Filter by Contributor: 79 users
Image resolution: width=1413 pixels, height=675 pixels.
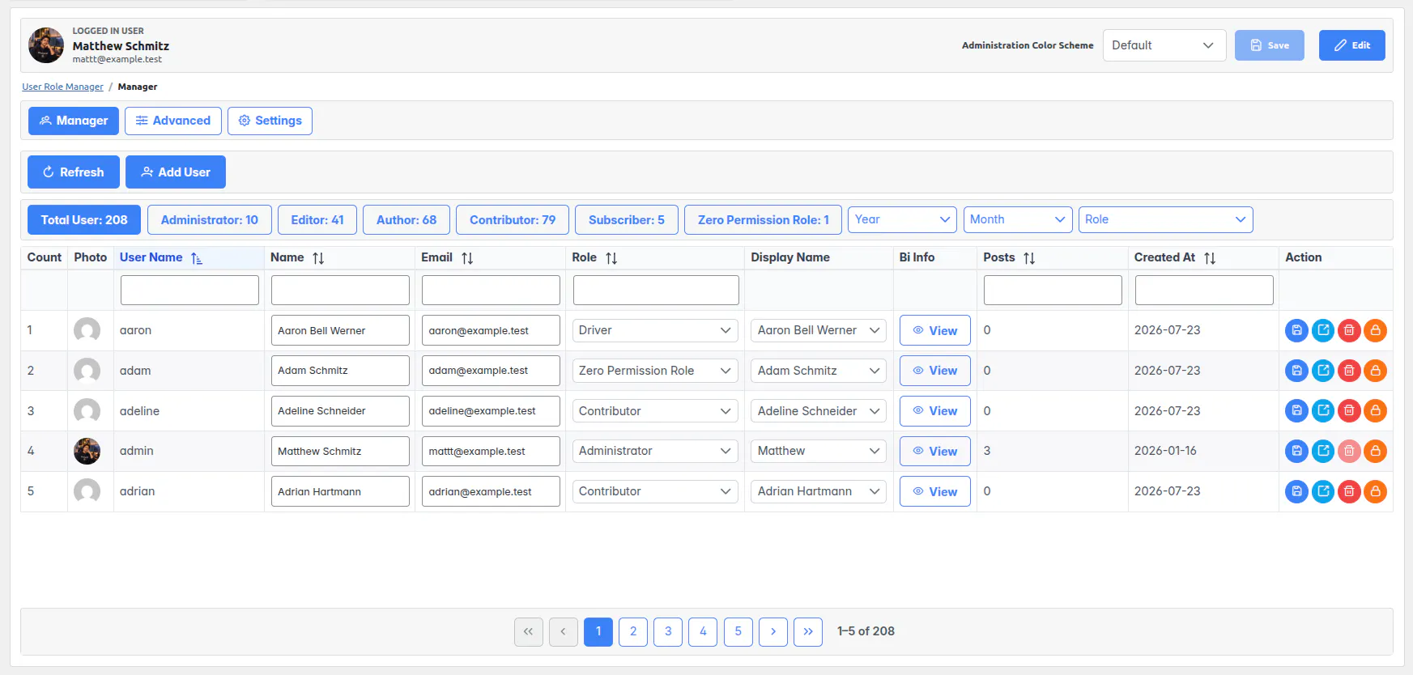[x=513, y=220]
